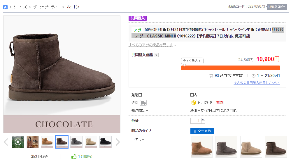
Task: Click the URLをコピー button
Action: coord(277,7)
